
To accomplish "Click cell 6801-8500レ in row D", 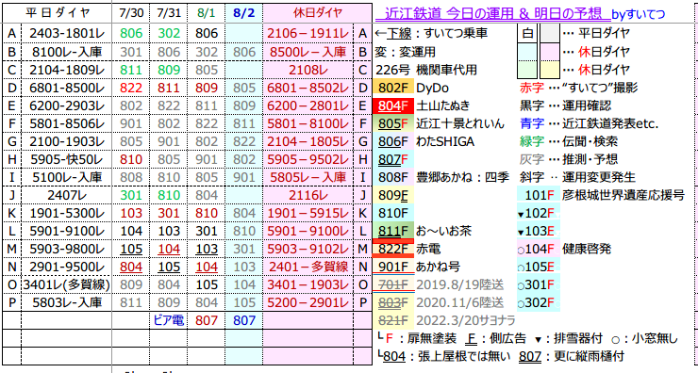I will [x=67, y=88].
